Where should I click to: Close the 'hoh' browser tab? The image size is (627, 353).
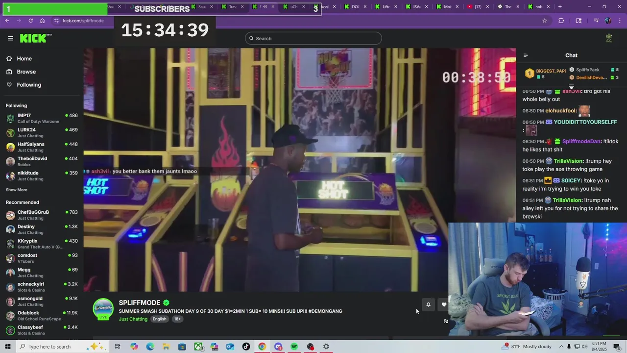[x=548, y=7]
